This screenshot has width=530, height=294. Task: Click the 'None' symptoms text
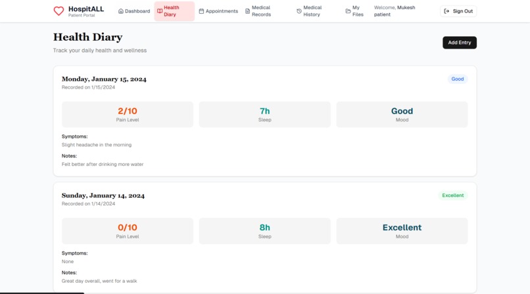[x=68, y=261]
